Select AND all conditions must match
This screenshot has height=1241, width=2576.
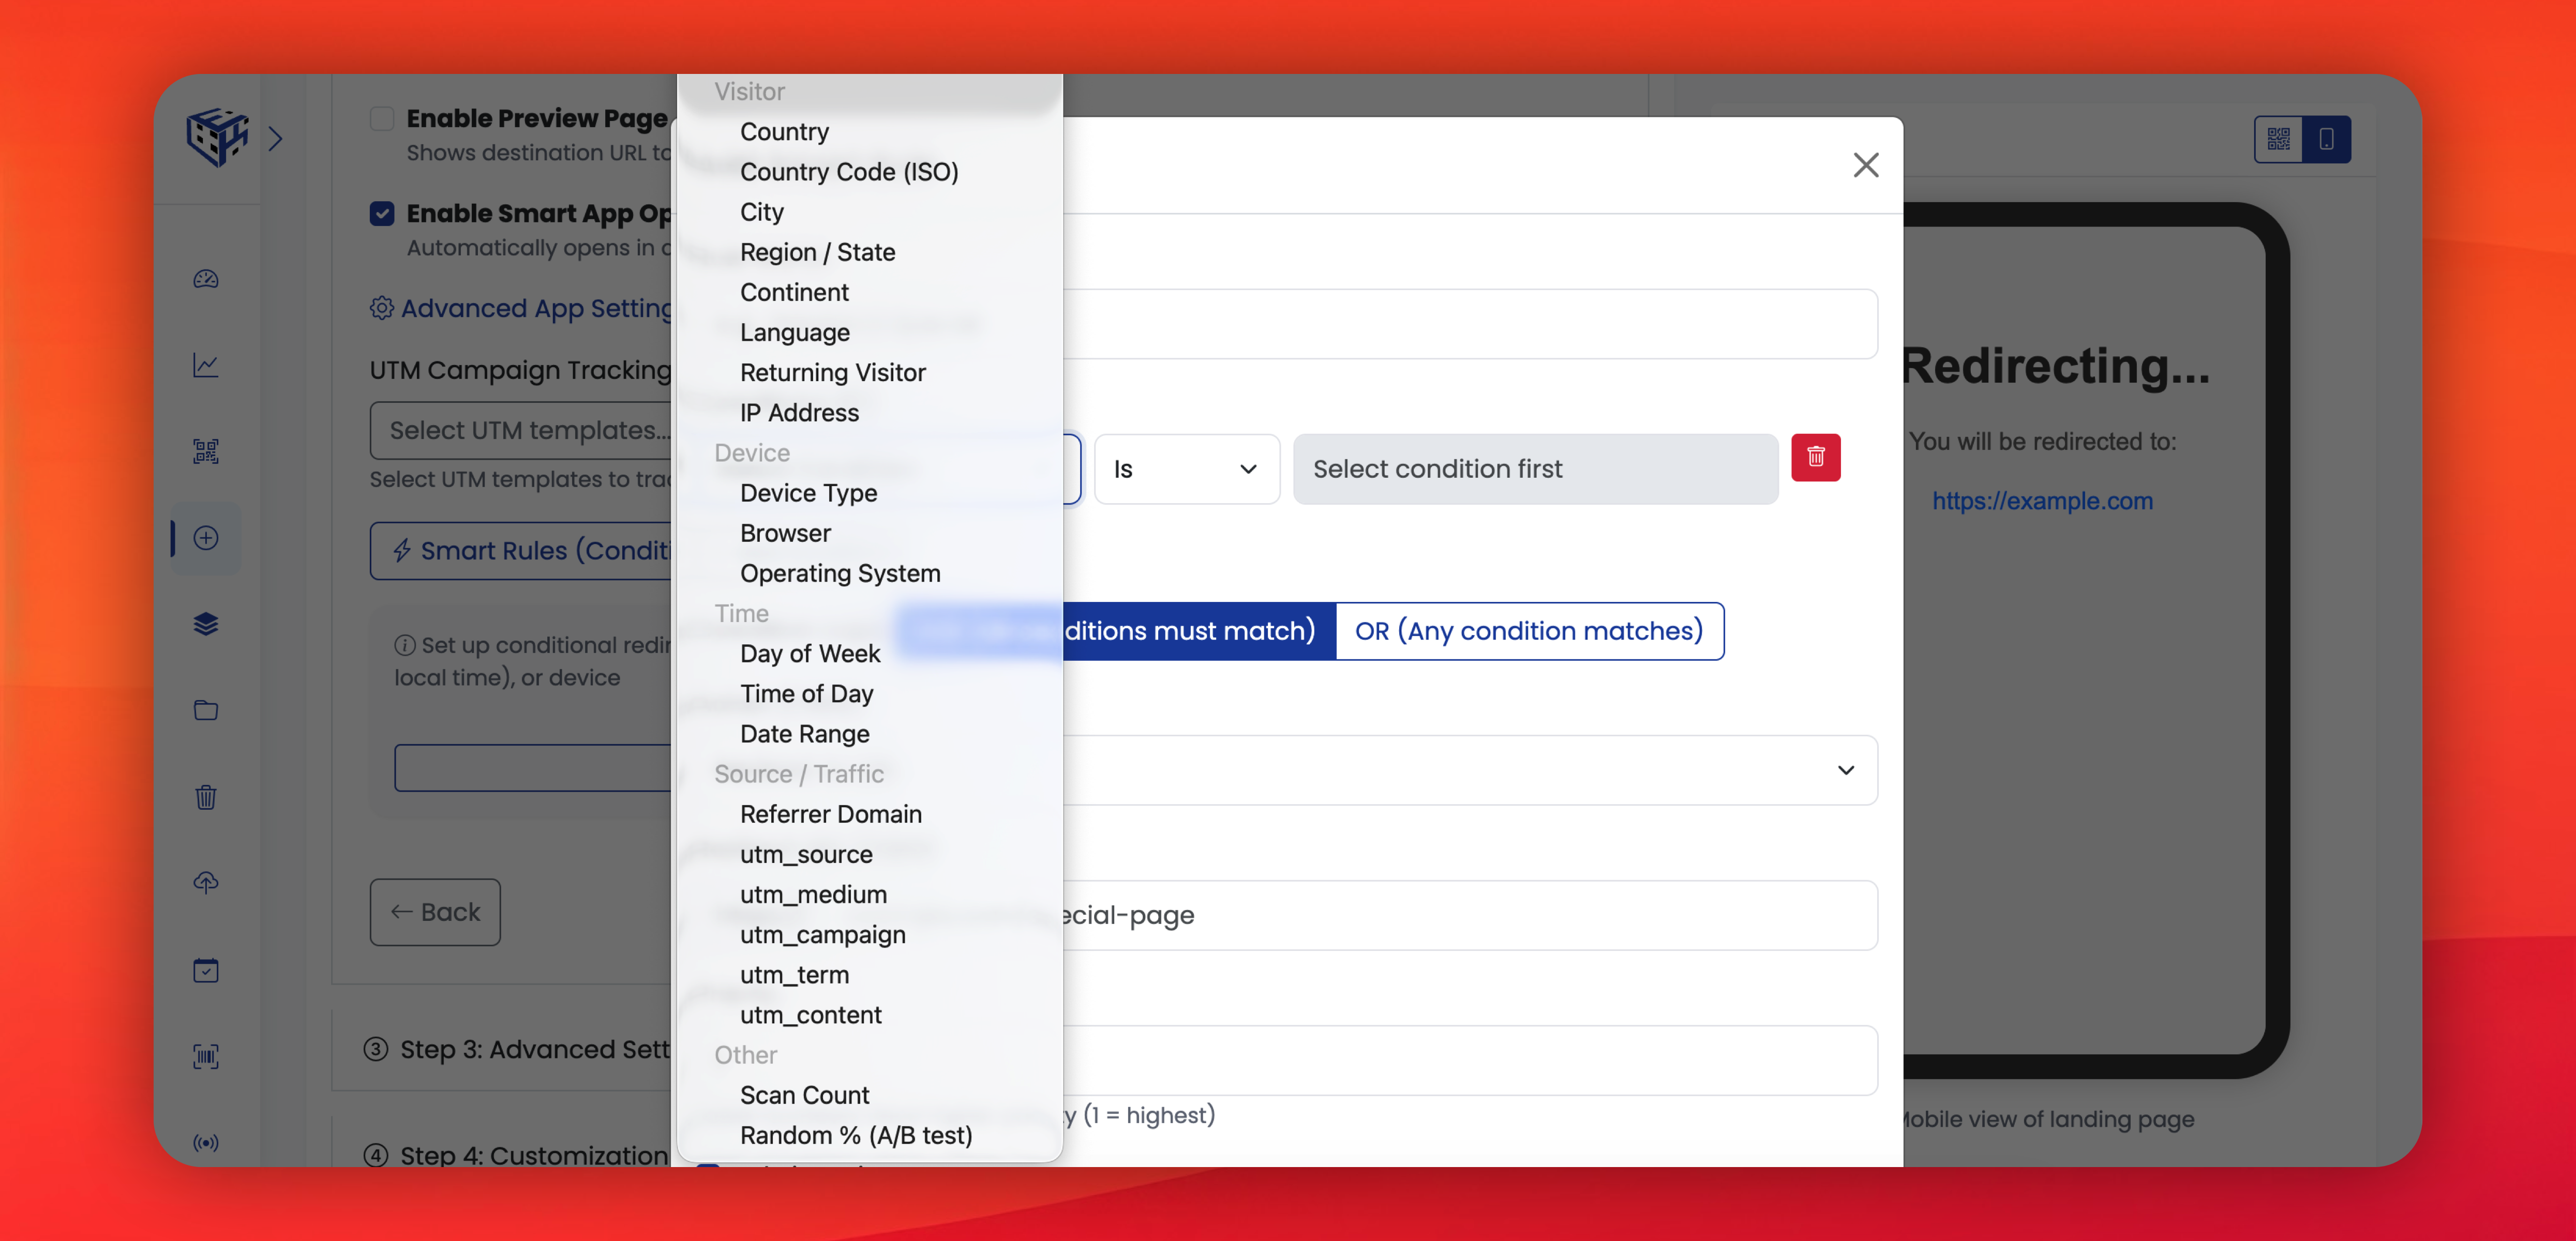coord(1116,631)
